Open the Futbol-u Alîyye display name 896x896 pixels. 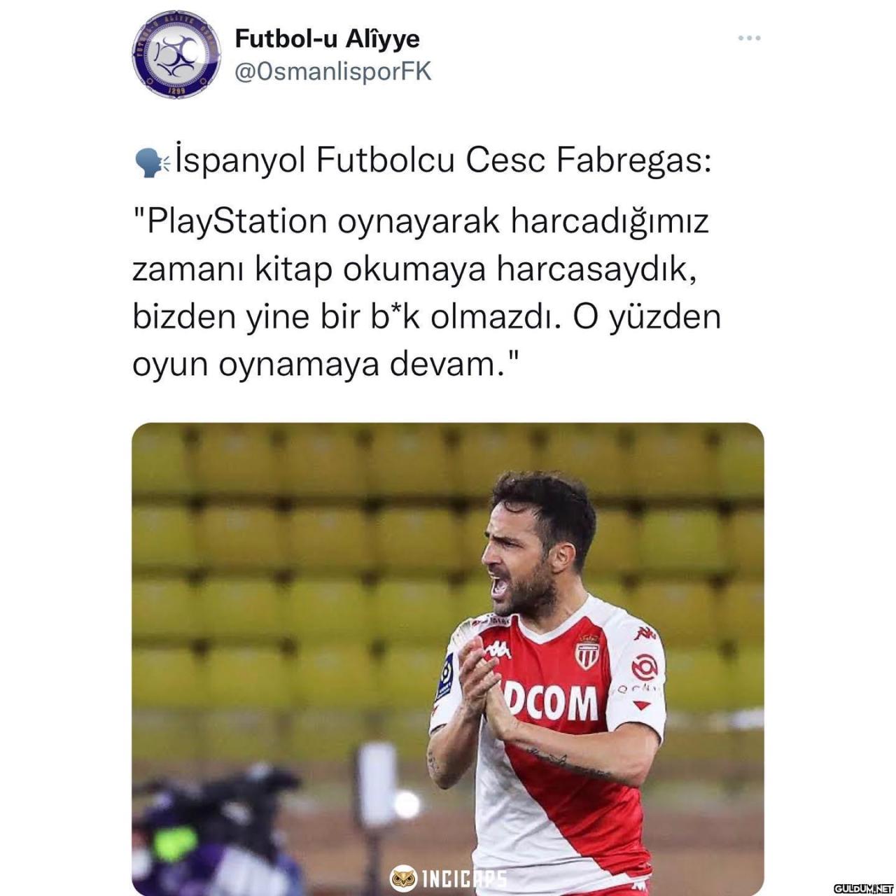[327, 38]
